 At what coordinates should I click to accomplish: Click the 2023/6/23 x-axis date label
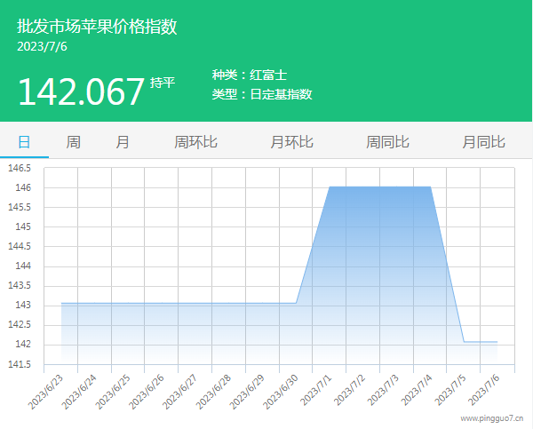click(46, 391)
